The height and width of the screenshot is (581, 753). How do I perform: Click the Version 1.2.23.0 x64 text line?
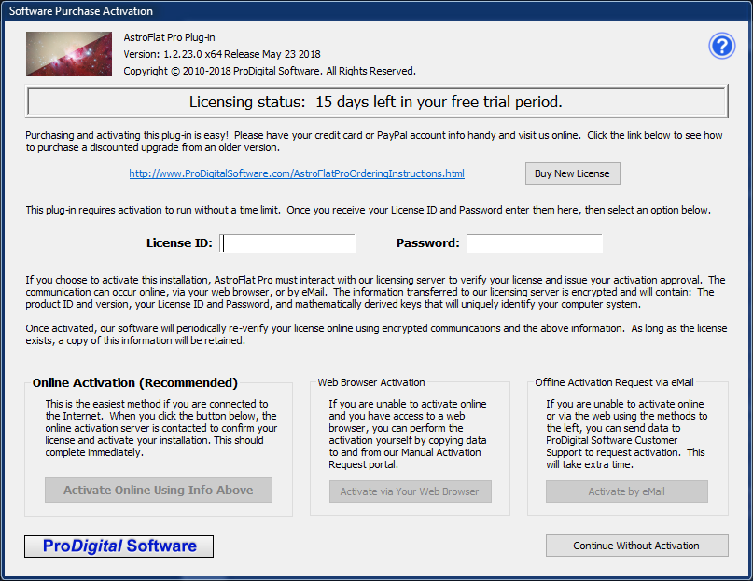[x=222, y=54]
